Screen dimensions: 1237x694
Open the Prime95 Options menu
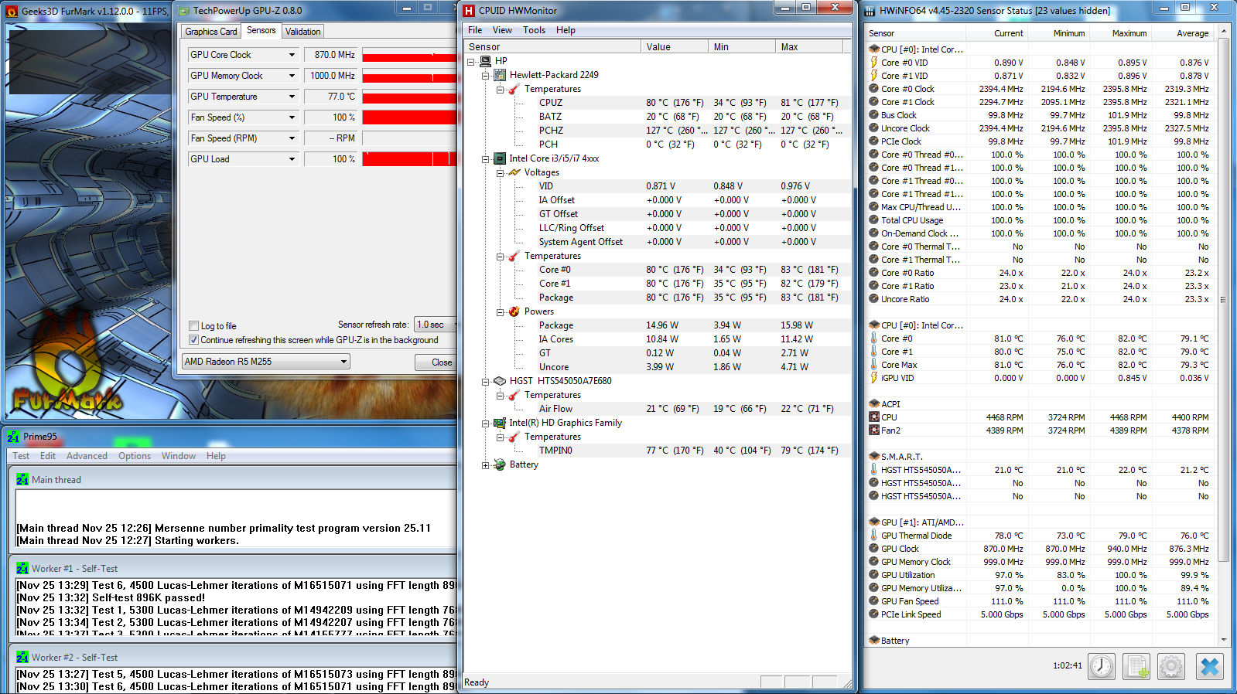point(135,456)
